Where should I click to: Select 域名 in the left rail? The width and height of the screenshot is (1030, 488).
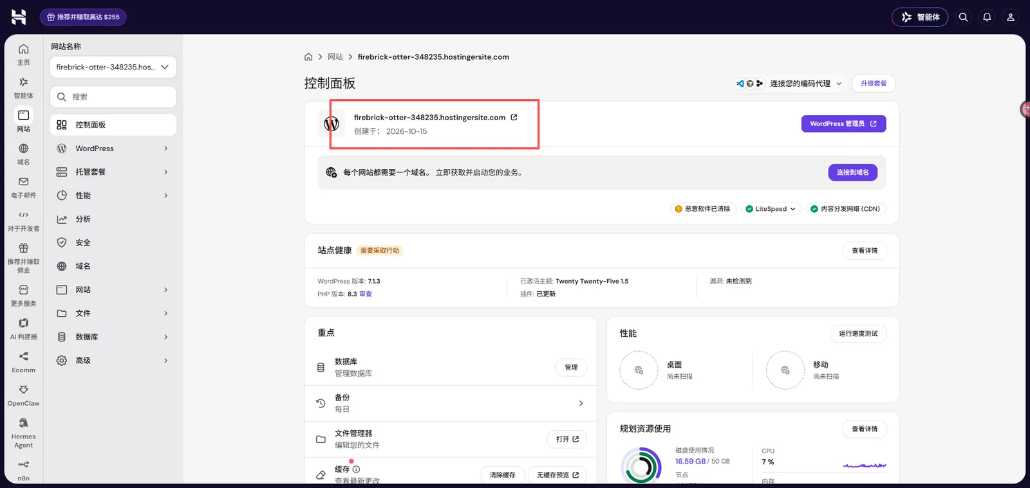pos(23,154)
